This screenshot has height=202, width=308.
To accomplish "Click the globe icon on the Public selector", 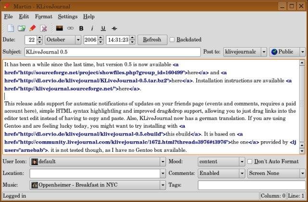I will point(274,52).
